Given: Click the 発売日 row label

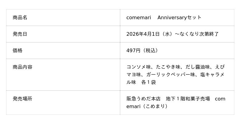Looking at the screenshot, I should coord(20,34).
